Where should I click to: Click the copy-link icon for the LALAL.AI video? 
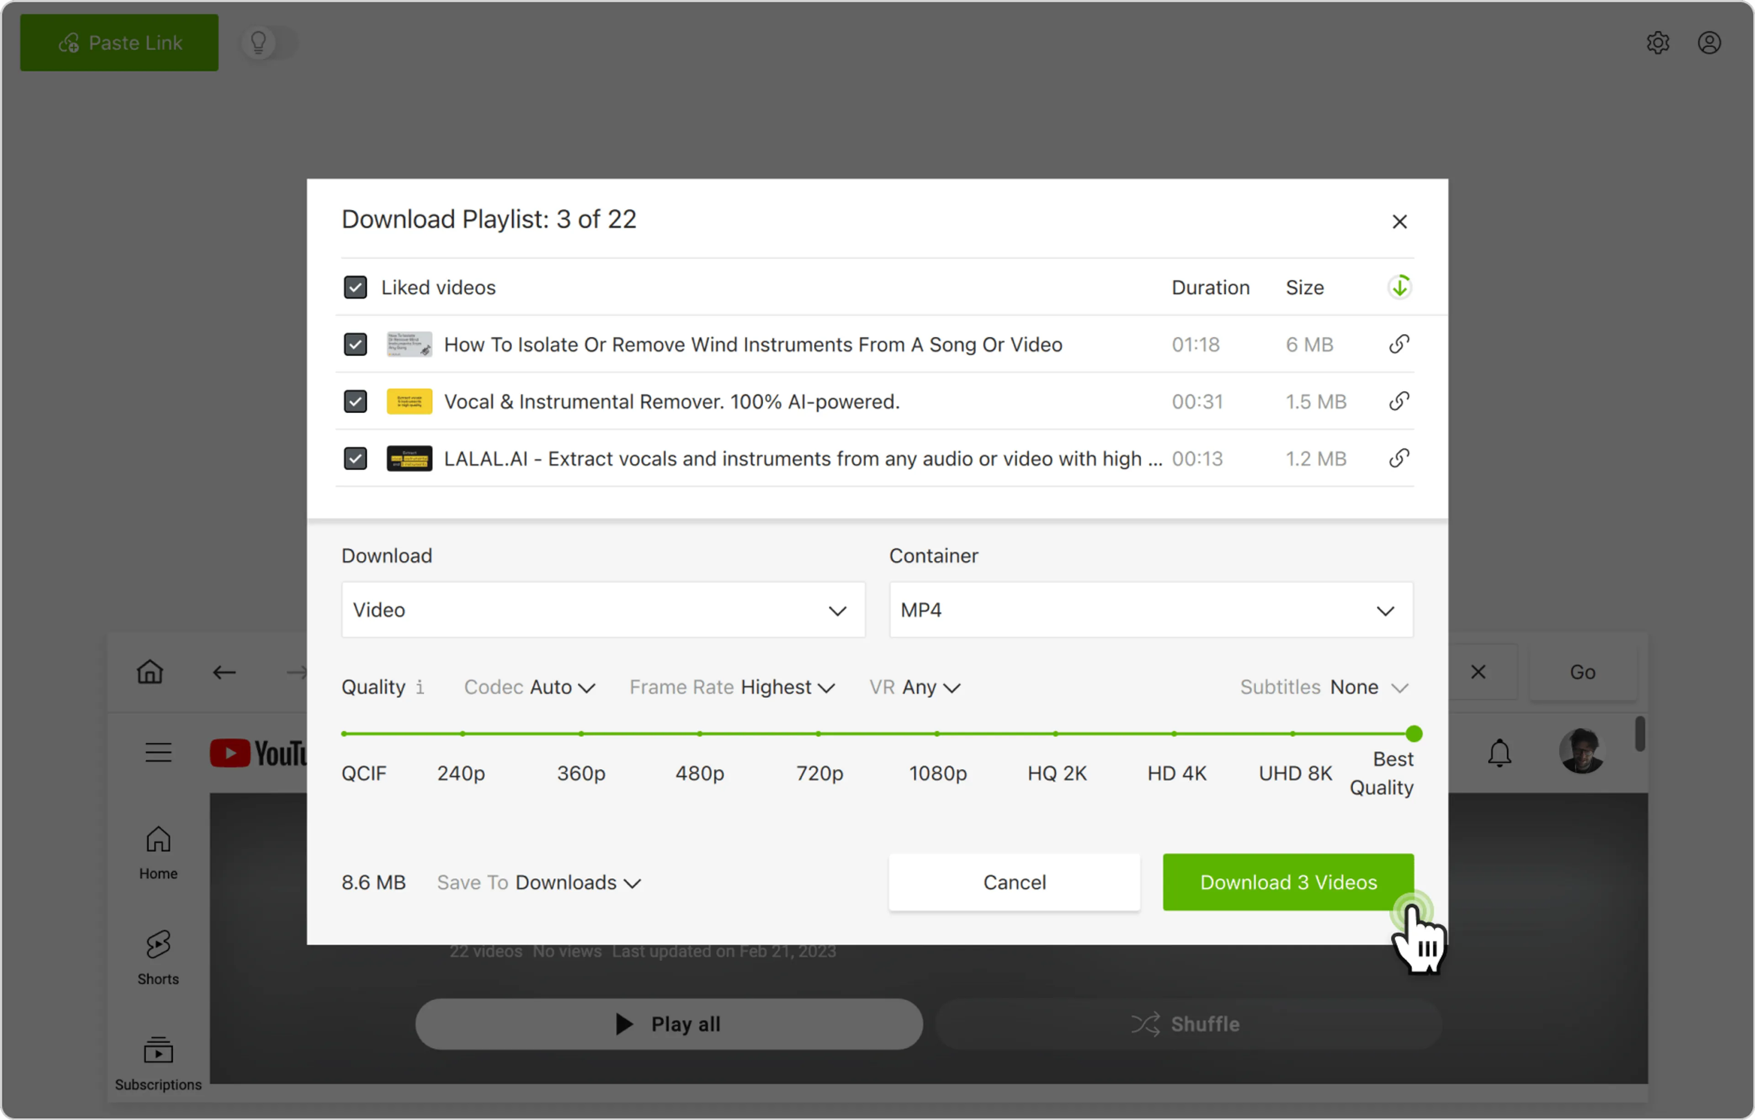click(x=1399, y=458)
